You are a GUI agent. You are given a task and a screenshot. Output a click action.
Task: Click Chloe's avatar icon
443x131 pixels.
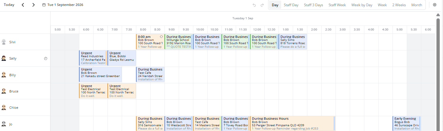pyautogui.click(x=4, y=108)
